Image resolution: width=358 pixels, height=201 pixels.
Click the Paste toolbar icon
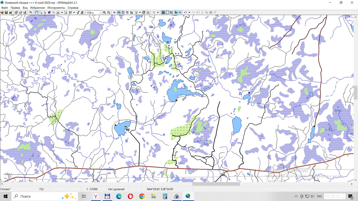[x=211, y=13]
